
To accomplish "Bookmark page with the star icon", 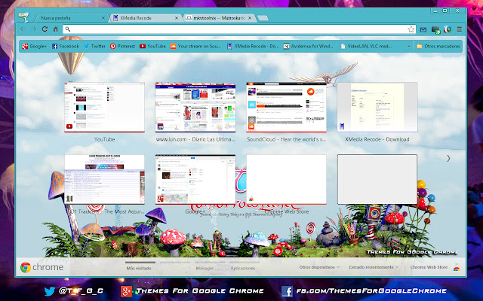I will click(411, 29).
